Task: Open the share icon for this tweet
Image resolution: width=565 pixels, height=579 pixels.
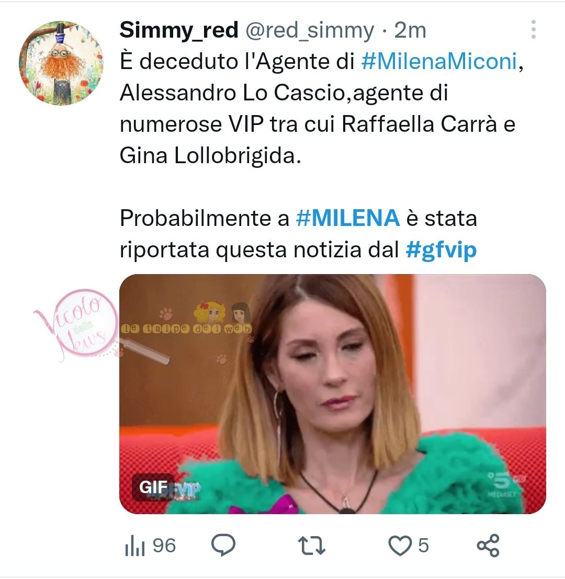Action: (488, 546)
